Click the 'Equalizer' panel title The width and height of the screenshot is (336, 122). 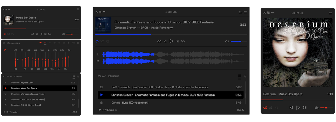pos(13,43)
